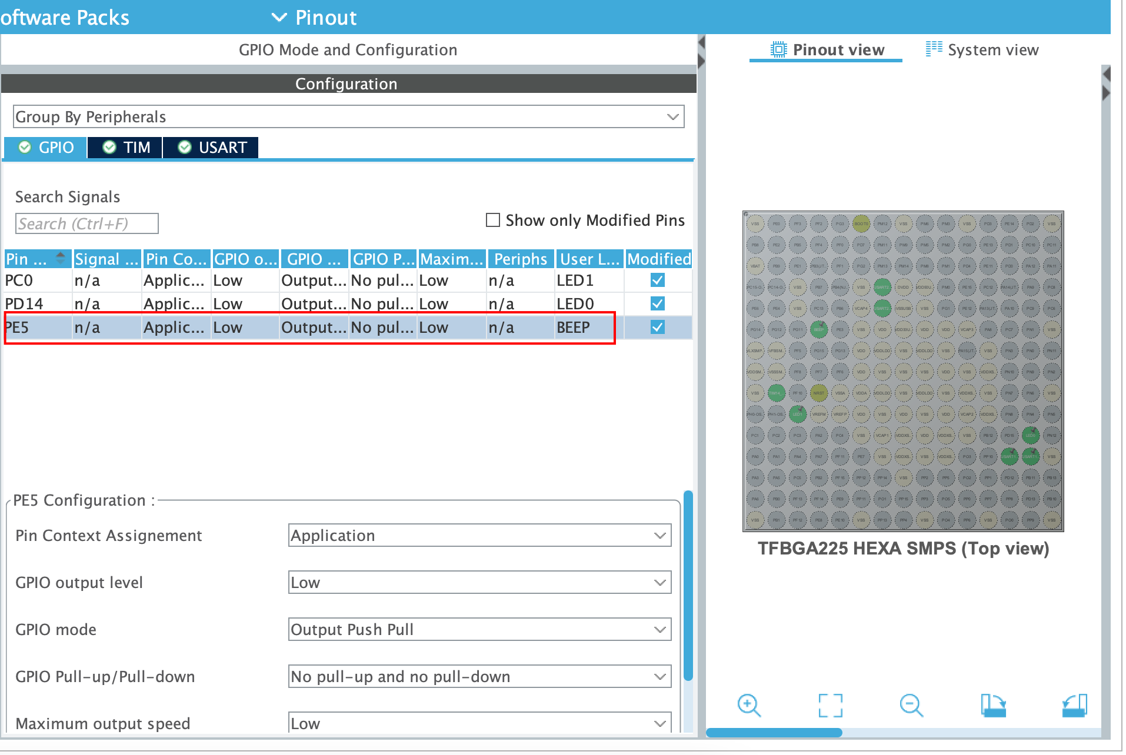Switch to Pinout view
1126x755 pixels.
coord(827,49)
